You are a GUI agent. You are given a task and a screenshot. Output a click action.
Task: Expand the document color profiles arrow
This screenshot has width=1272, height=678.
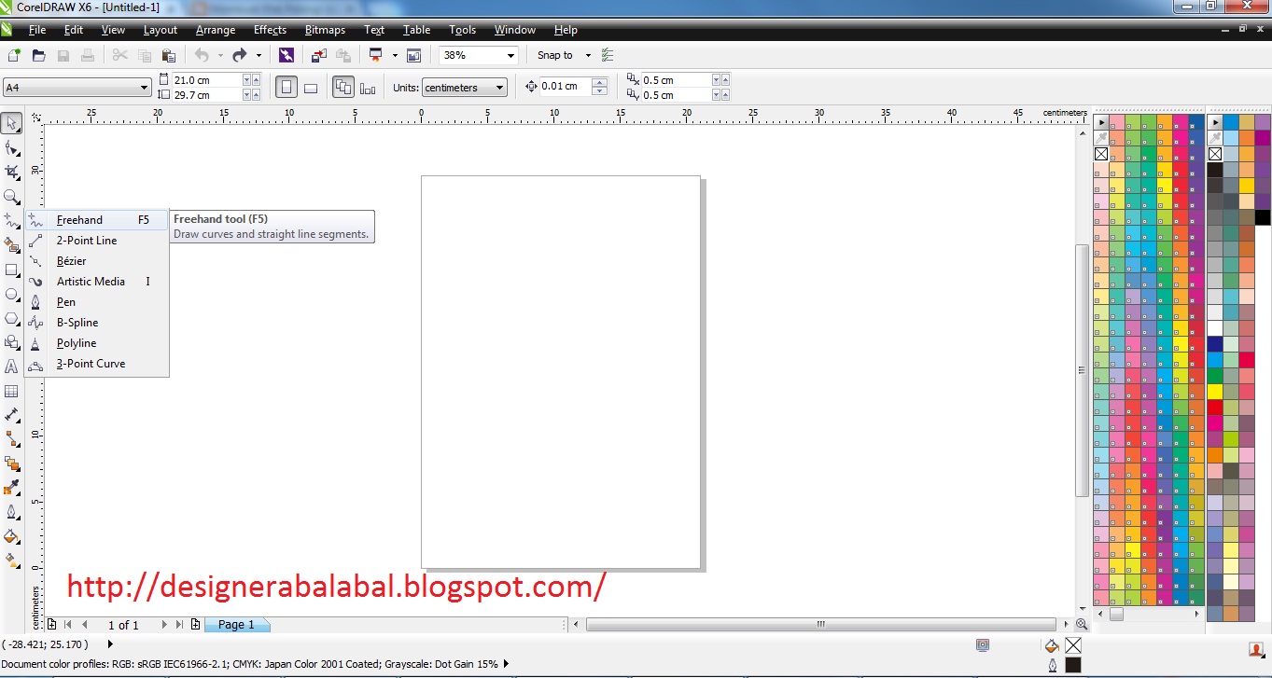(x=506, y=664)
